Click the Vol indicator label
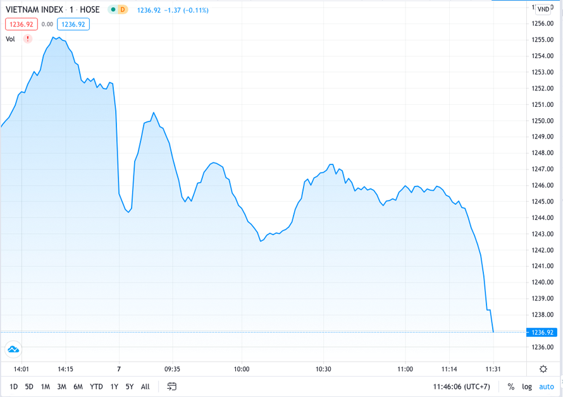Image resolution: width=563 pixels, height=397 pixels. 10,39
